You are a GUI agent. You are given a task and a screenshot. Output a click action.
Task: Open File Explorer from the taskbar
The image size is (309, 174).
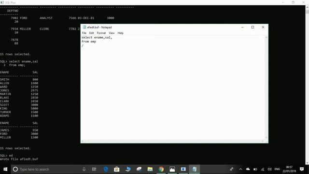tap(150, 169)
